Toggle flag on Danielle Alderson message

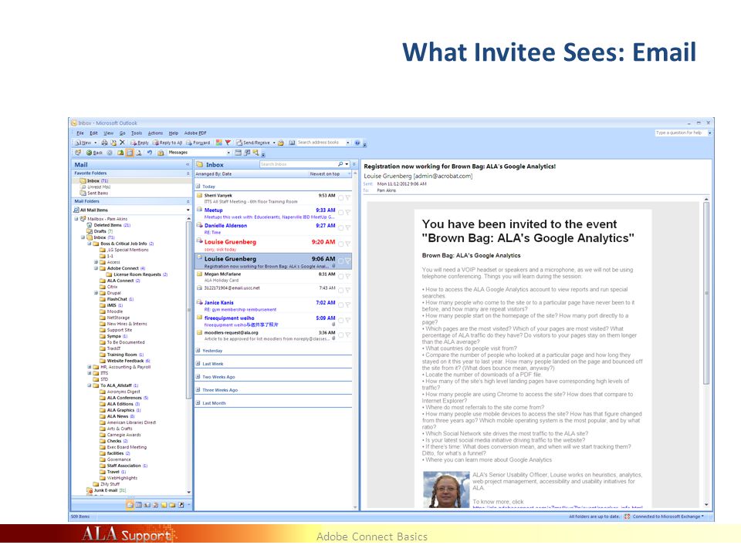coord(348,228)
